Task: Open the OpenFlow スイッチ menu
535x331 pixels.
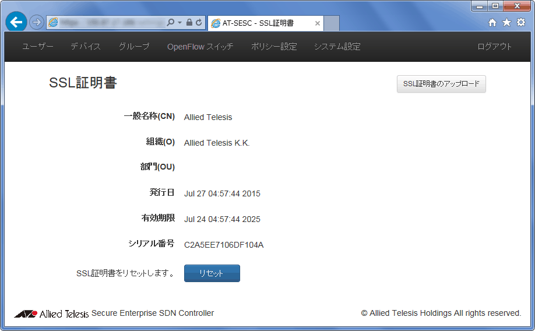Action: pos(200,47)
